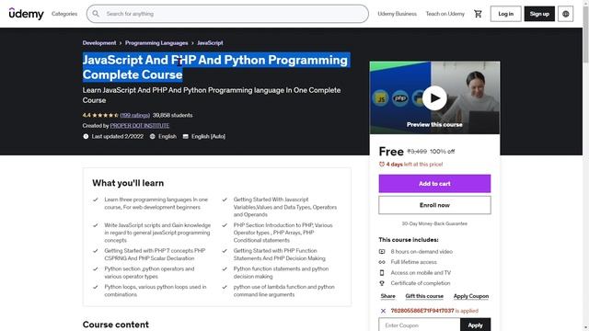Screen dimensions: 589x331
Task: Click the alarm clock icon by 4 days left
Action: click(382, 165)
